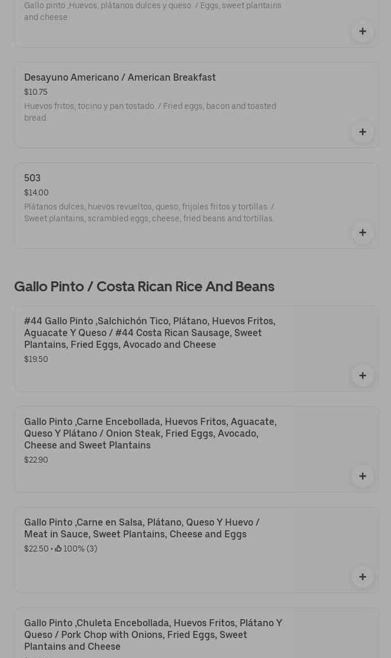
Task: Add Desayuno Americano to the order
Action: tap(362, 132)
